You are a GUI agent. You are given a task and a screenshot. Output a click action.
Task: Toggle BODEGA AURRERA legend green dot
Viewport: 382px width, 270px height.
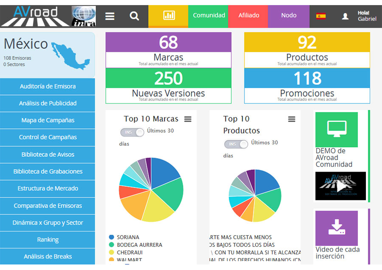[111, 245]
